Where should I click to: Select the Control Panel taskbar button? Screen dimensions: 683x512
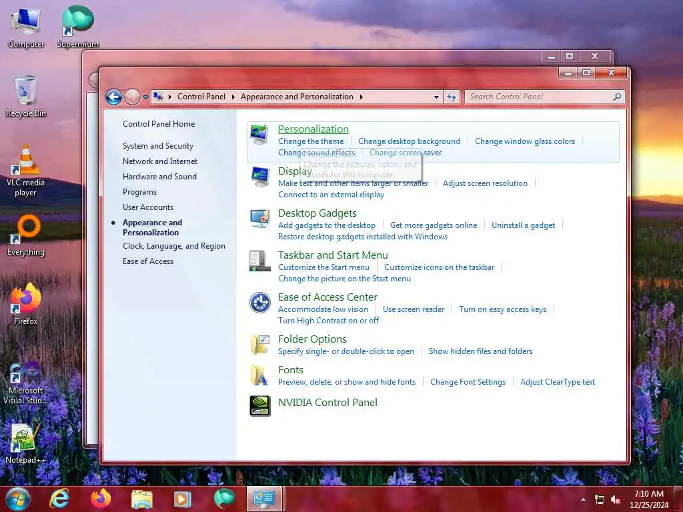coord(265,499)
